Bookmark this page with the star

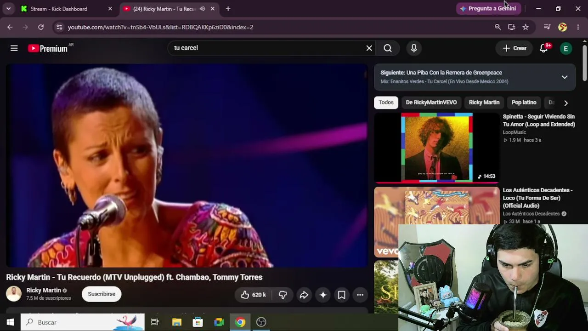tap(526, 27)
